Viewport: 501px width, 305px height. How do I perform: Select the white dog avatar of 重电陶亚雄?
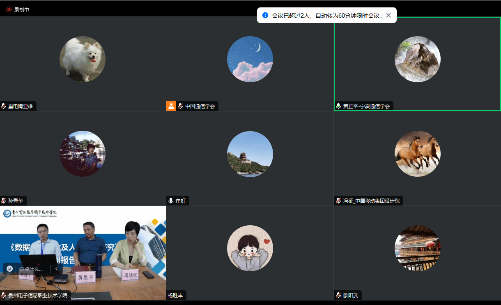click(x=83, y=59)
